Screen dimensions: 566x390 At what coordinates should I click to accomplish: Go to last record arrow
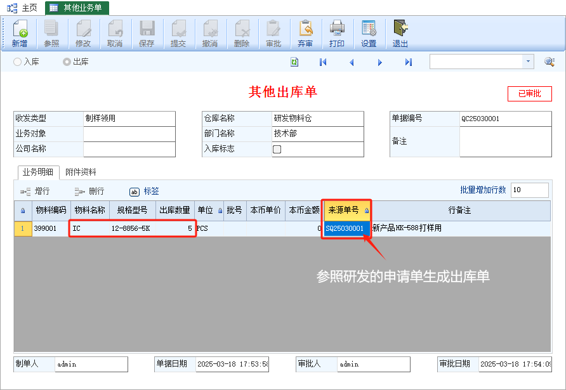coord(408,62)
